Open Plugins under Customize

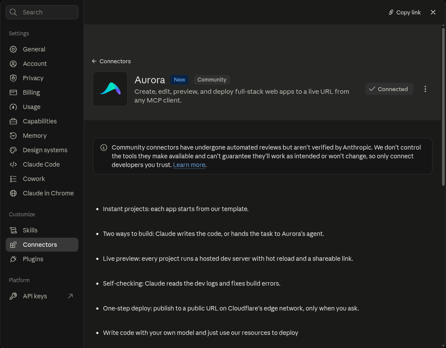42,259
